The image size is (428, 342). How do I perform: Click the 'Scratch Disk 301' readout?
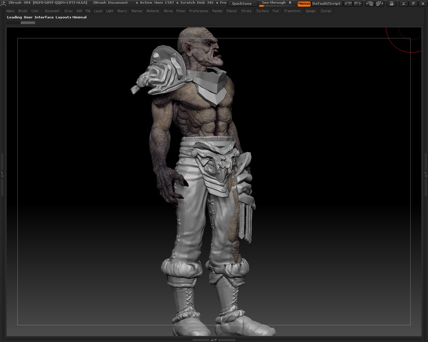[197, 3]
